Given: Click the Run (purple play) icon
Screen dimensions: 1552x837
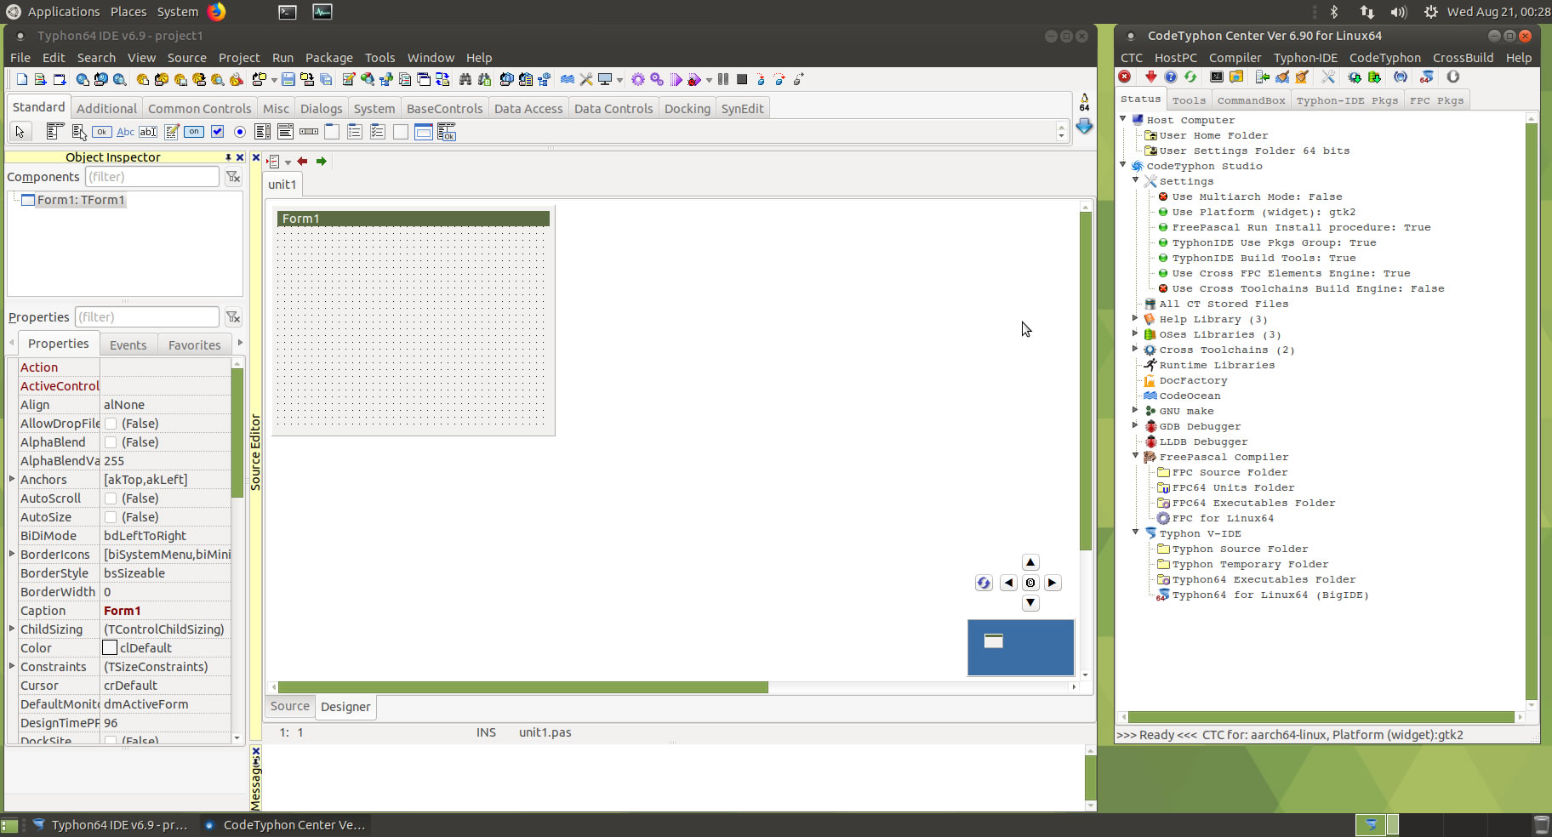Looking at the screenshot, I should click(676, 79).
